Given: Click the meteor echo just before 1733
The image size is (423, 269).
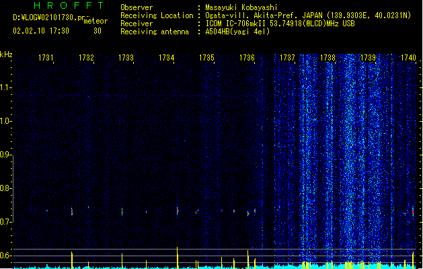Looking at the screenshot, I should point(122,212).
